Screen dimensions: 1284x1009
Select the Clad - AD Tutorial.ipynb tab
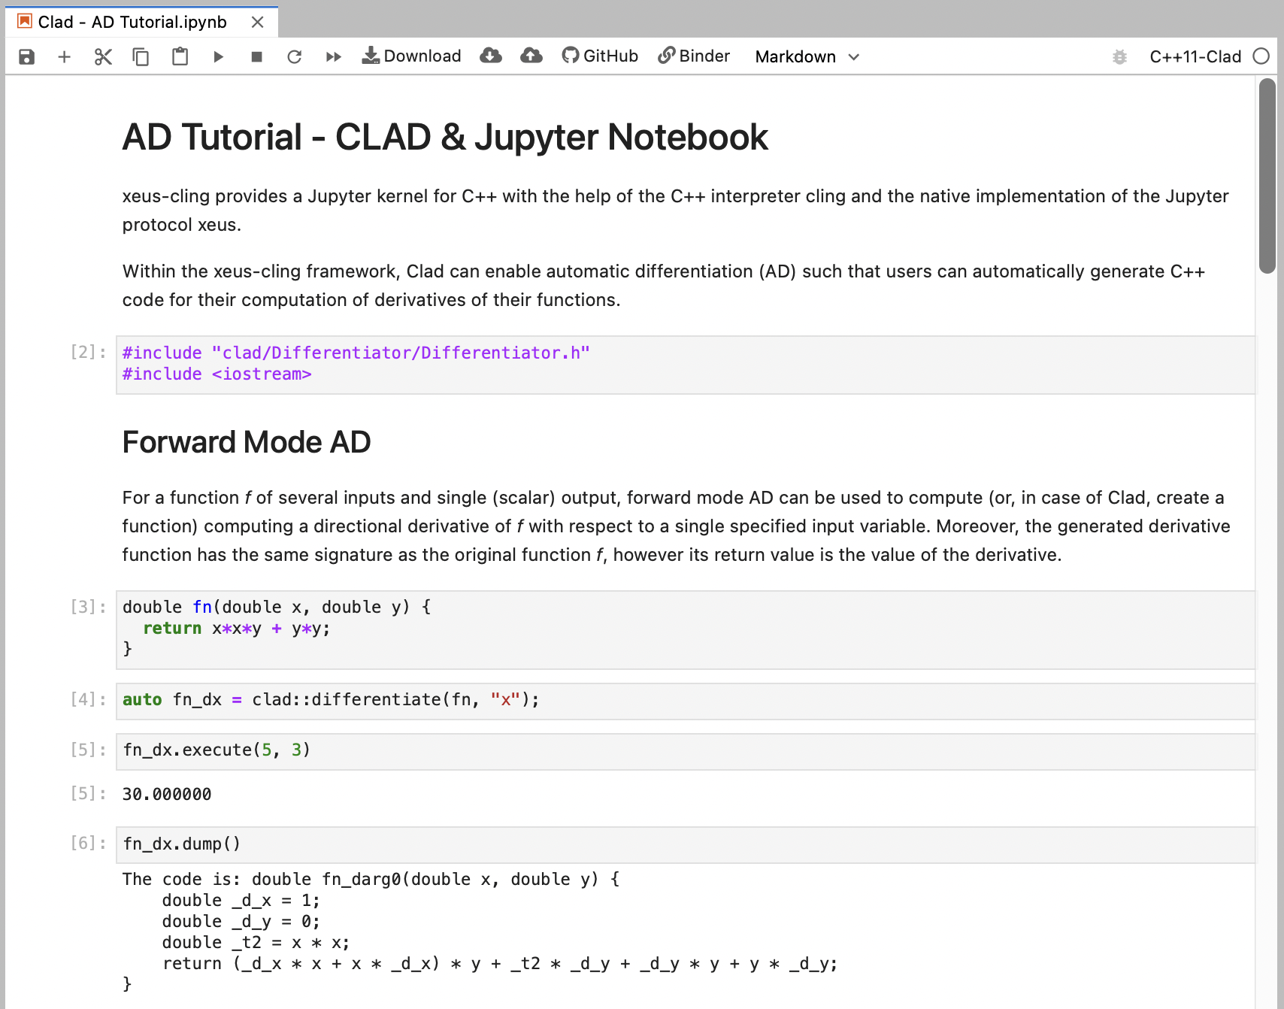pyautogui.click(x=142, y=22)
